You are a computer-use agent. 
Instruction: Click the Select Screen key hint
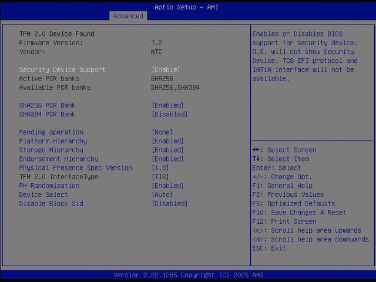click(284, 150)
